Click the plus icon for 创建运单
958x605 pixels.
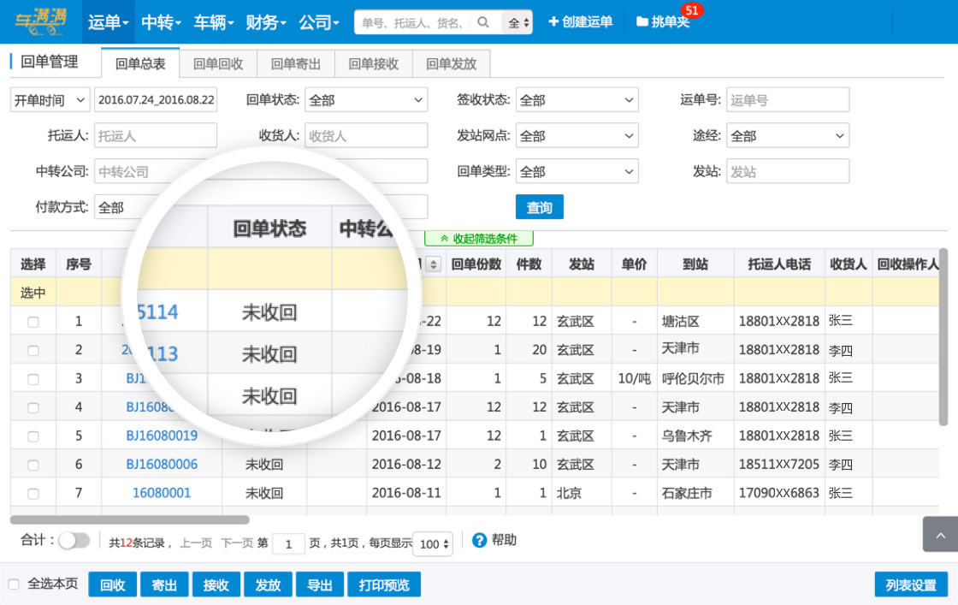click(x=553, y=22)
